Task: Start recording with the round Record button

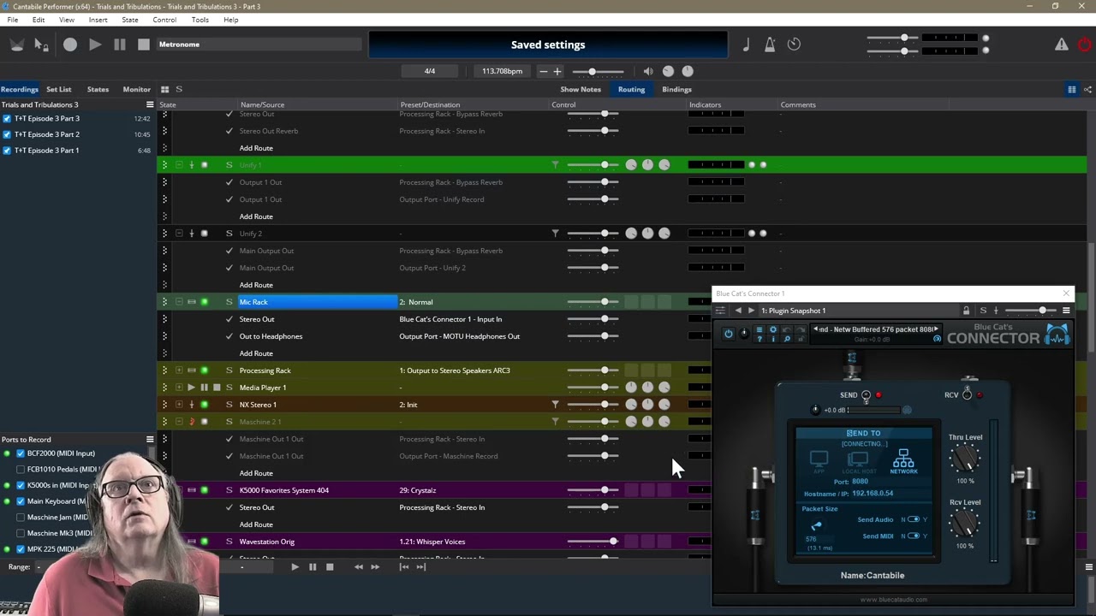Action: [70, 44]
